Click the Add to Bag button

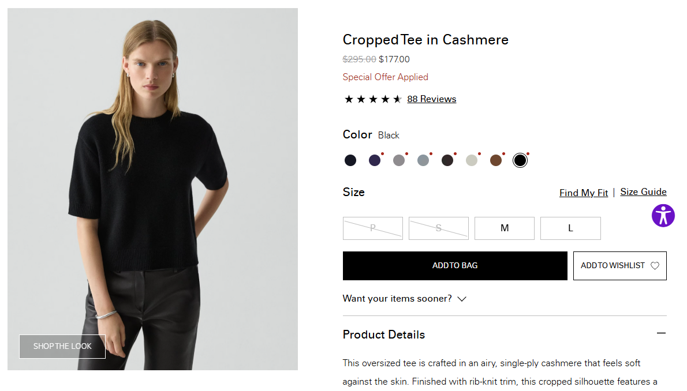coord(455,266)
